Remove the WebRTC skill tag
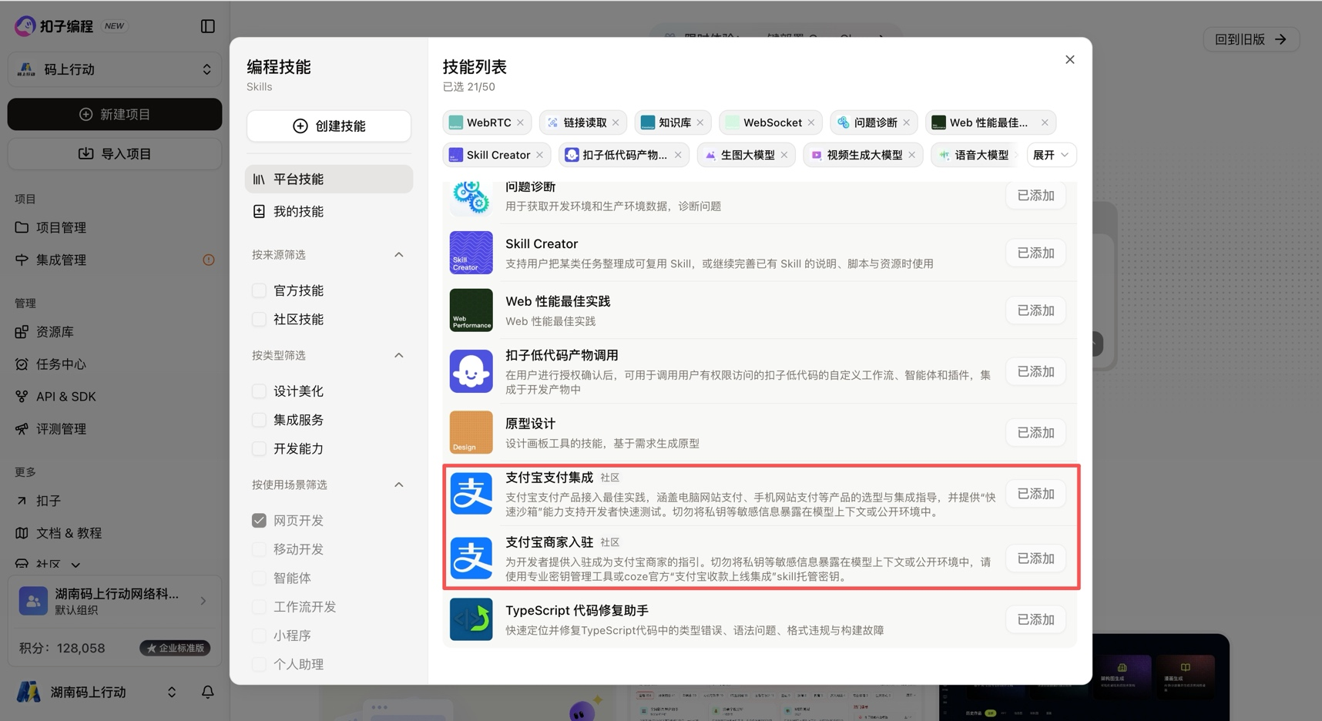The height and width of the screenshot is (721, 1322). [521, 122]
